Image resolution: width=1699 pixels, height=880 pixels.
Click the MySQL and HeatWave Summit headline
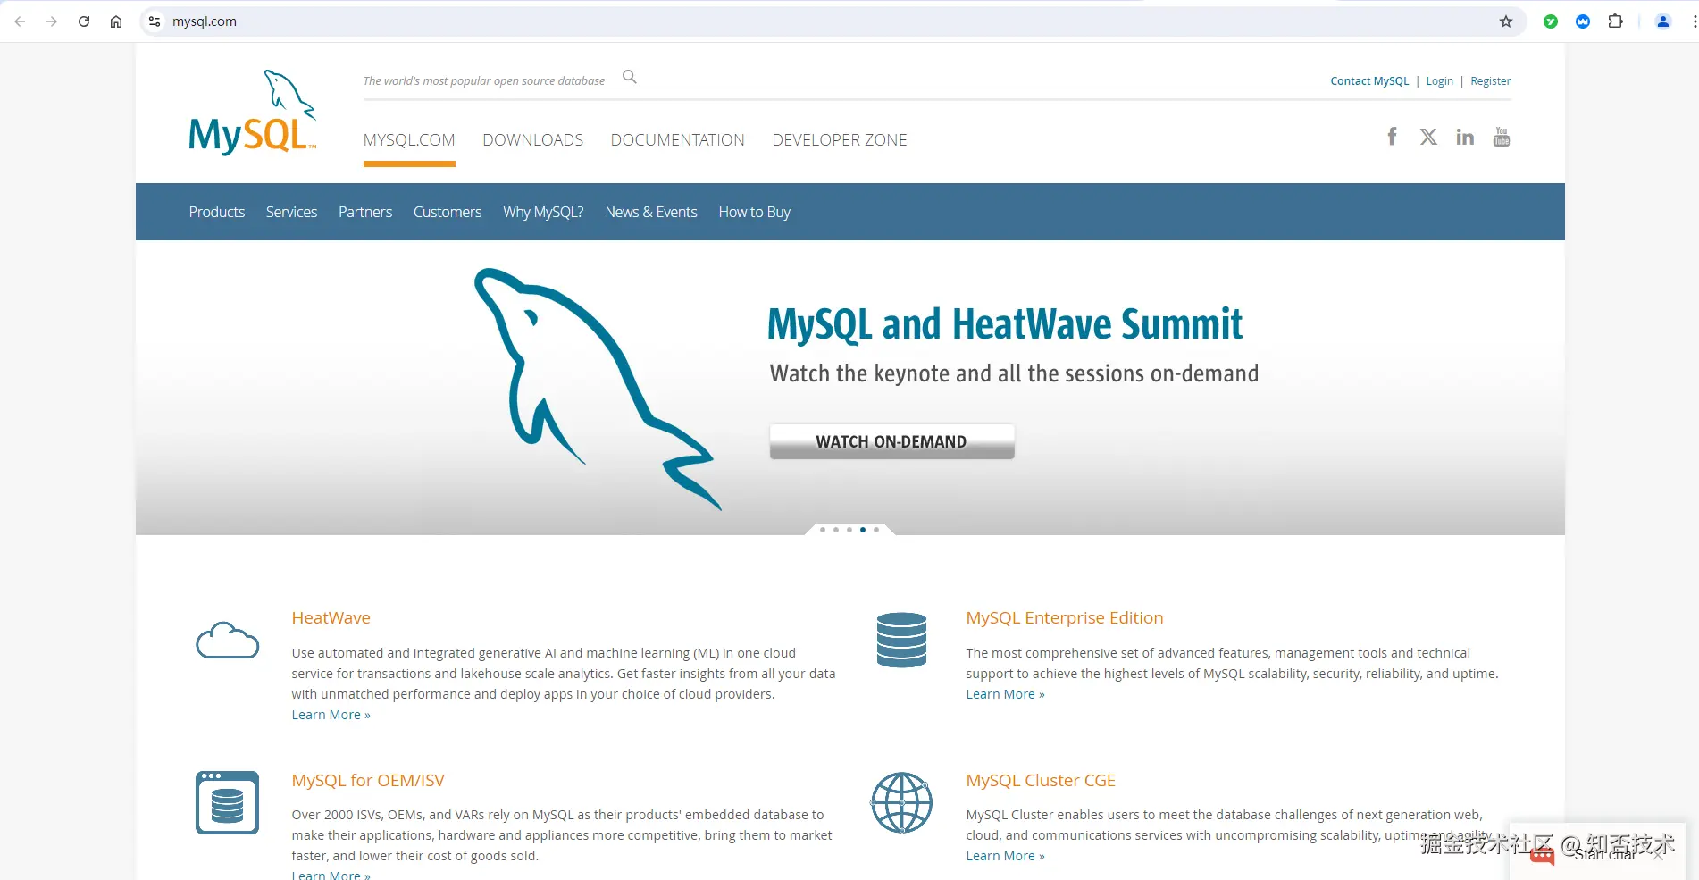(x=1005, y=324)
